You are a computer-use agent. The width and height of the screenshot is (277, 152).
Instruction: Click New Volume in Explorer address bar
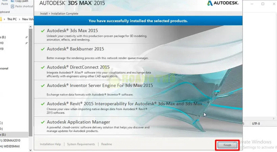28,19
